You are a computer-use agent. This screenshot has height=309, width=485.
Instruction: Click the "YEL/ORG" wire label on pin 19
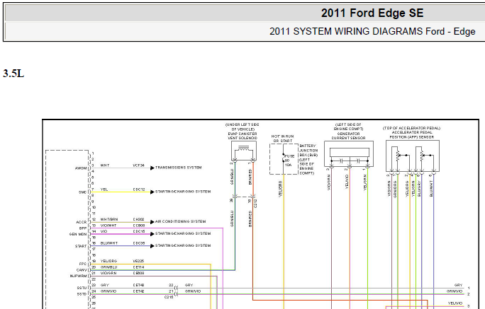coord(109,261)
